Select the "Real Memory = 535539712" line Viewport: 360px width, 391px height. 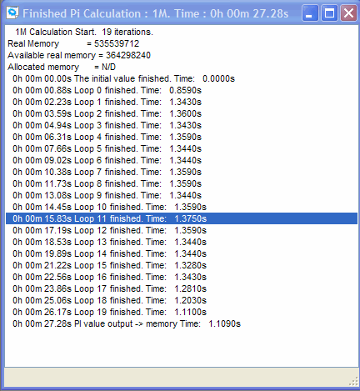pyautogui.click(x=182, y=43)
